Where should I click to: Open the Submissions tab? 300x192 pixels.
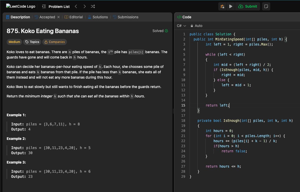tap(126, 17)
